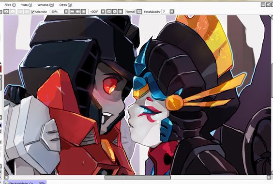Click the reset rotation icon
This screenshot has width=273, height=184.
point(121,12)
